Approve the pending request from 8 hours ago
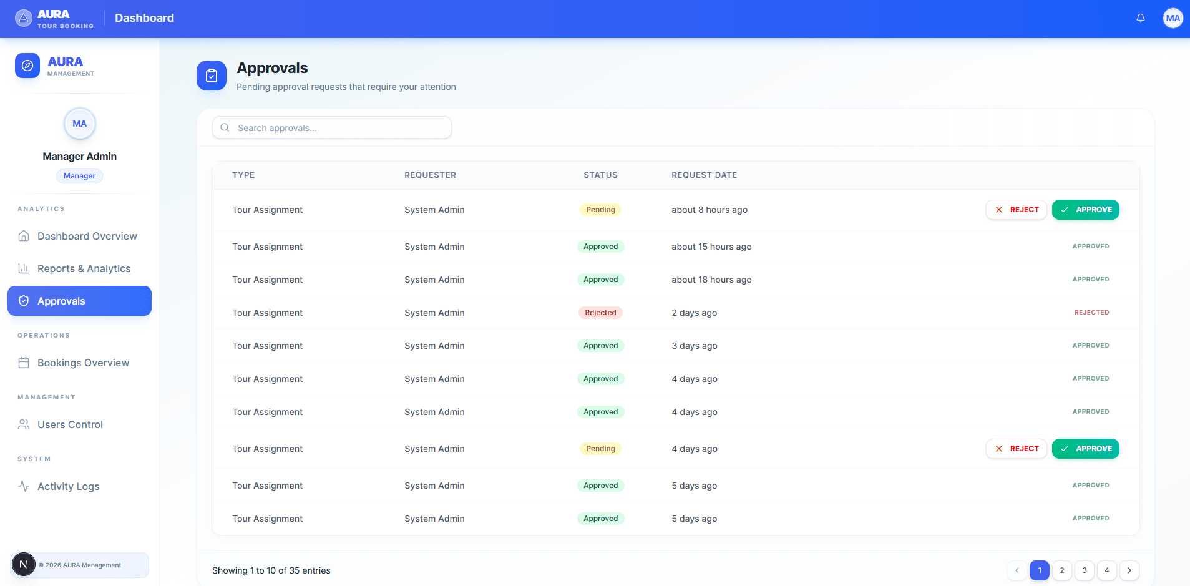 [1085, 210]
